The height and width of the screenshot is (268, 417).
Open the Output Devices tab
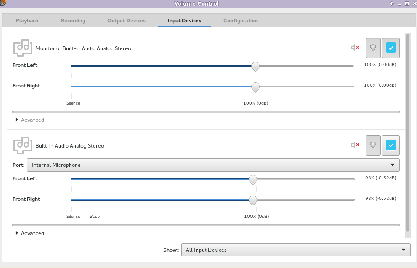(x=126, y=21)
